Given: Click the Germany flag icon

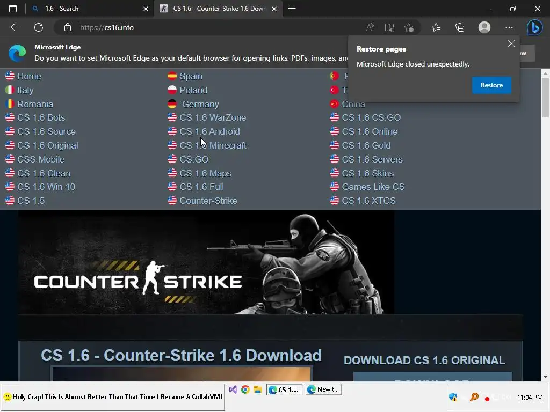Looking at the screenshot, I should click(x=172, y=104).
